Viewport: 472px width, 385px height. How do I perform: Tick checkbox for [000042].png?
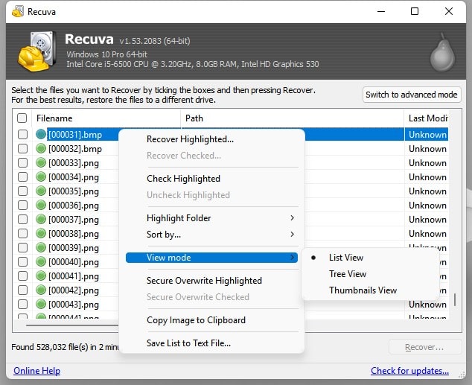point(22,290)
